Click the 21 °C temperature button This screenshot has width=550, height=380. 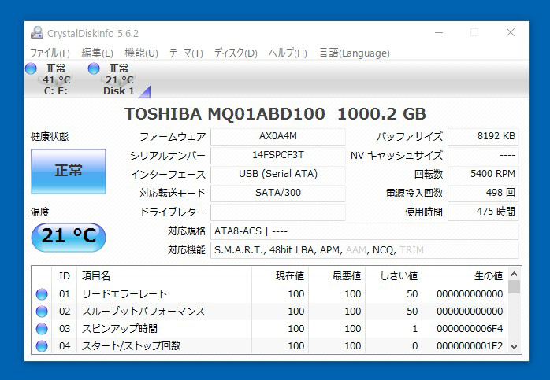click(x=68, y=236)
